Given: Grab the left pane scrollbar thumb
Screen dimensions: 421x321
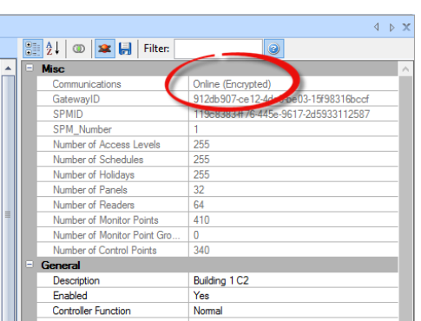Looking at the screenshot, I should [x=8, y=214].
